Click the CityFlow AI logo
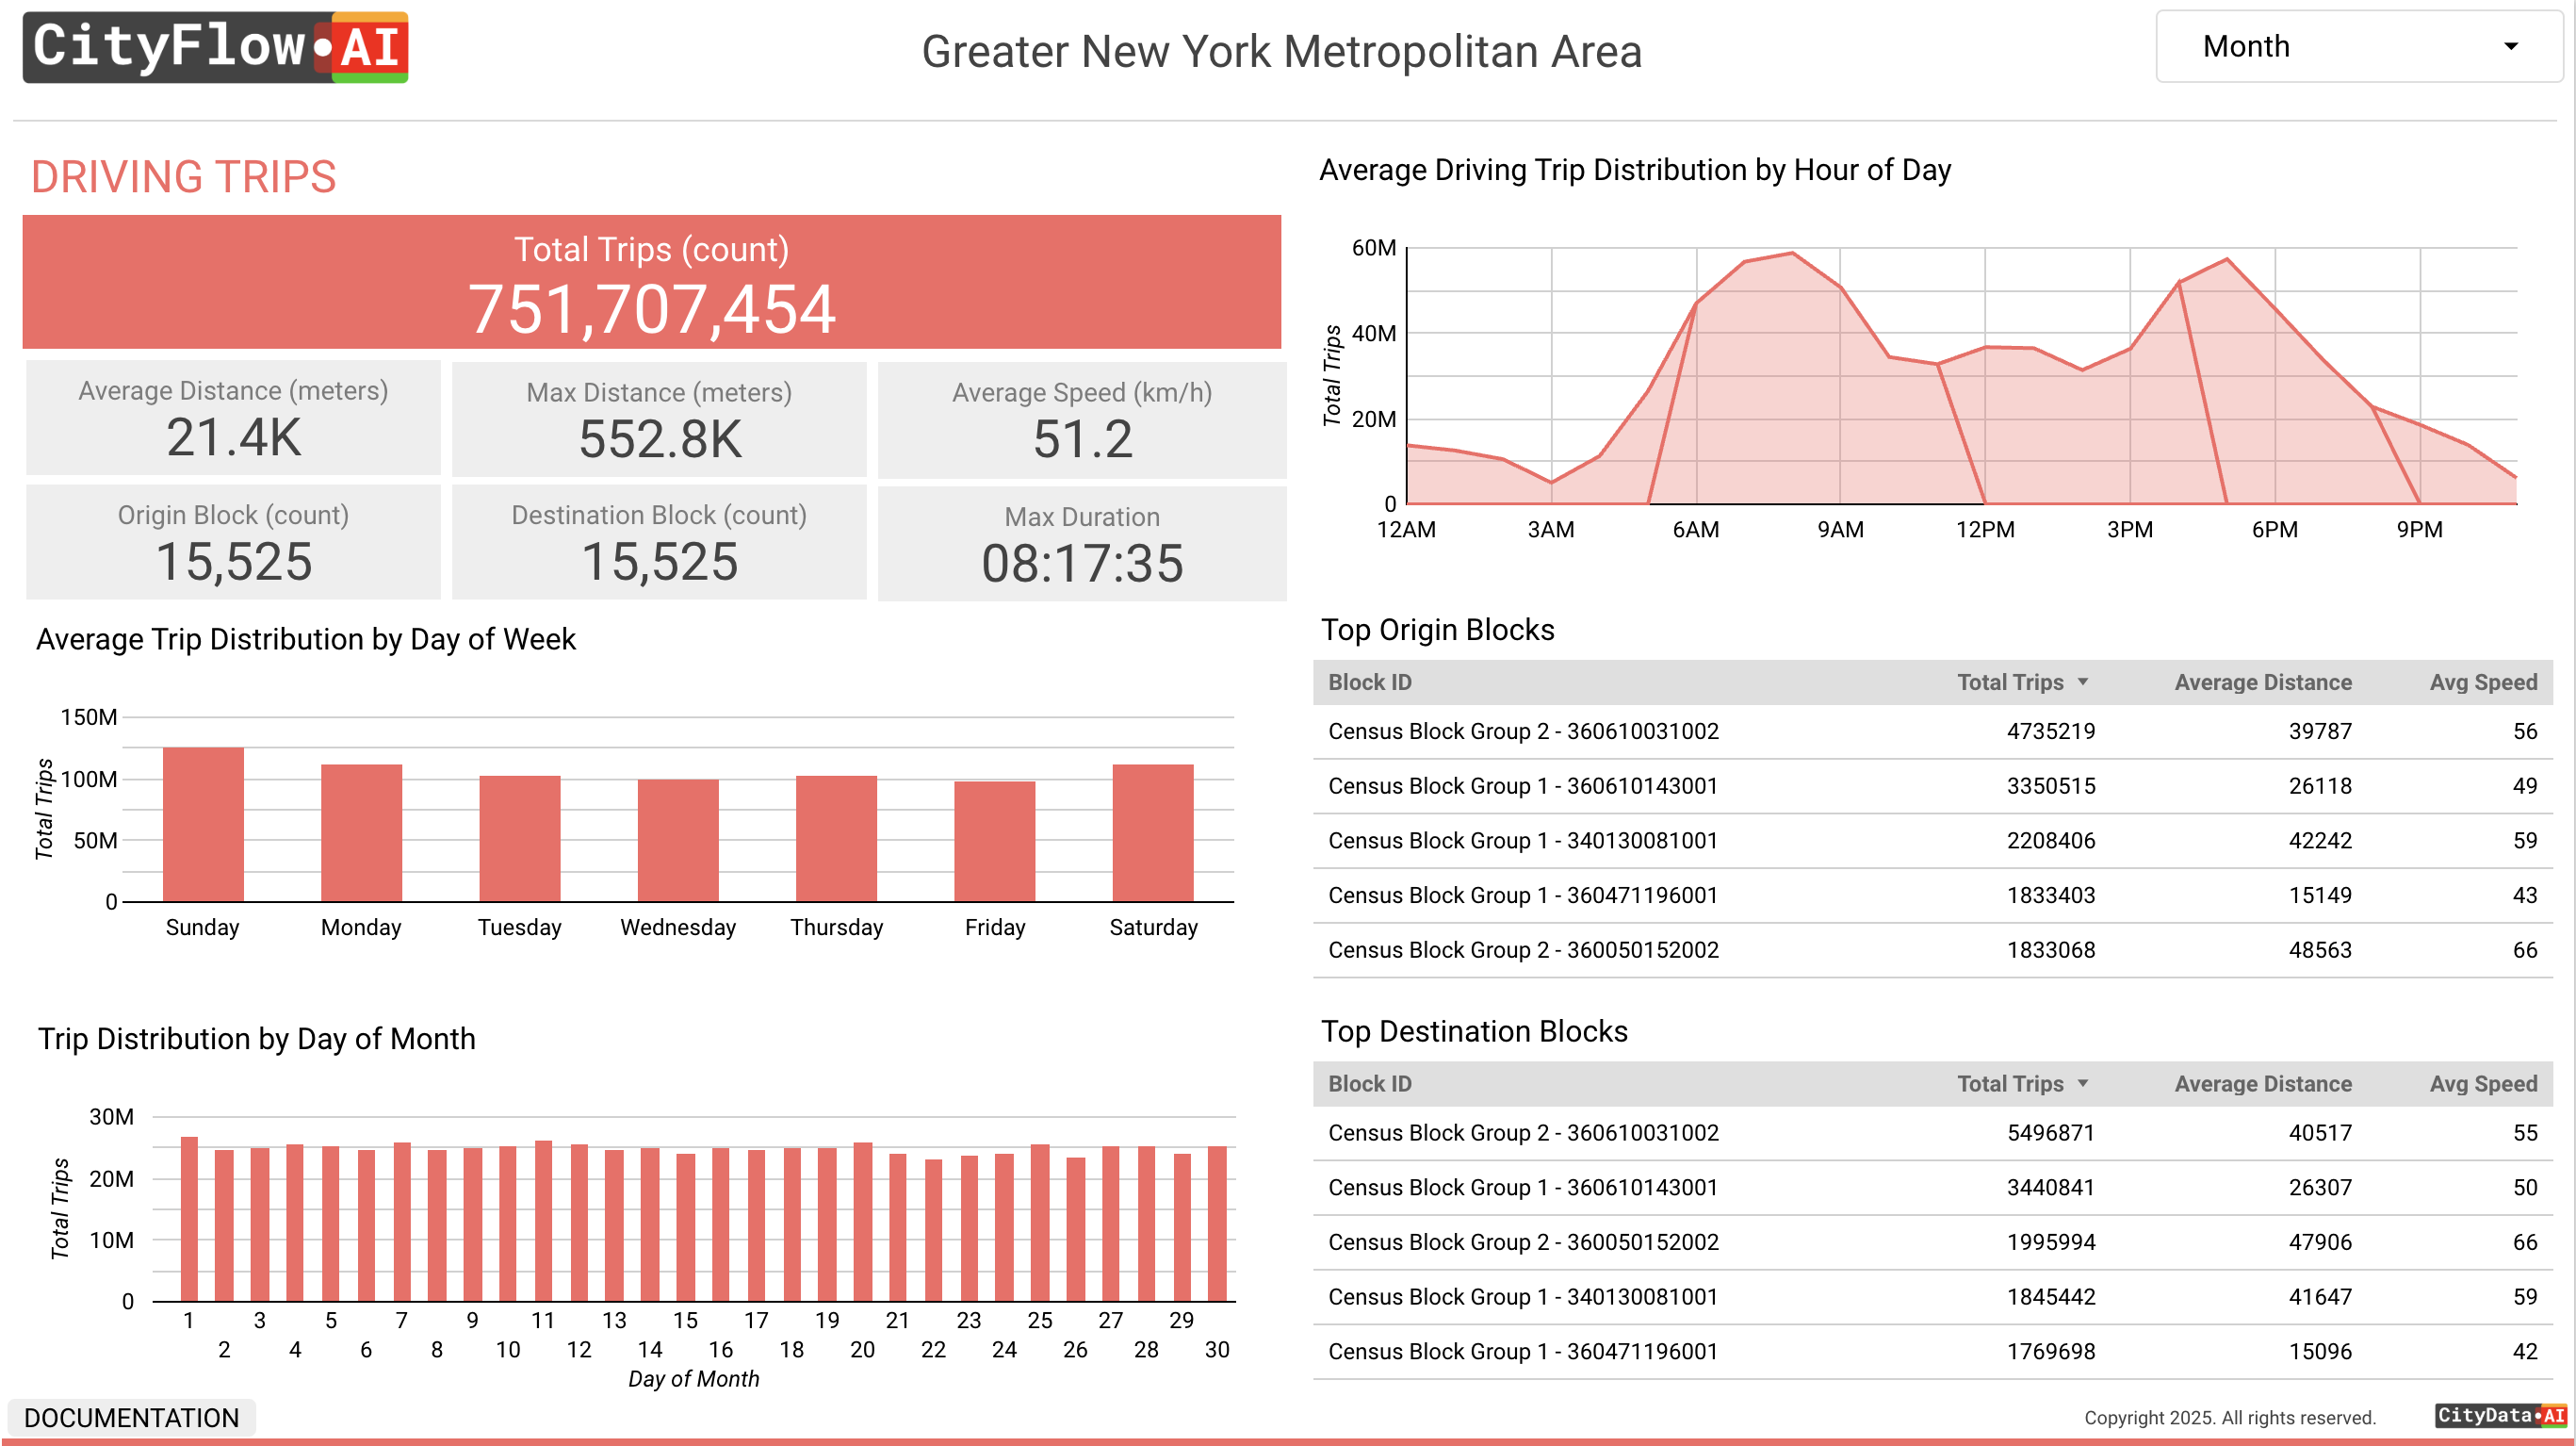This screenshot has width=2576, height=1446. 215,47
